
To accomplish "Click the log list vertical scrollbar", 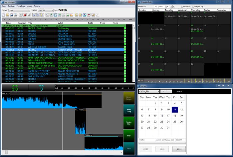I will (x=134, y=53).
